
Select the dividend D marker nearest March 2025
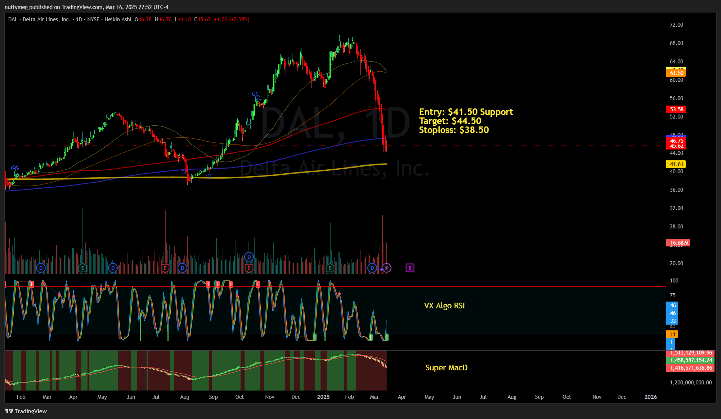(x=372, y=268)
